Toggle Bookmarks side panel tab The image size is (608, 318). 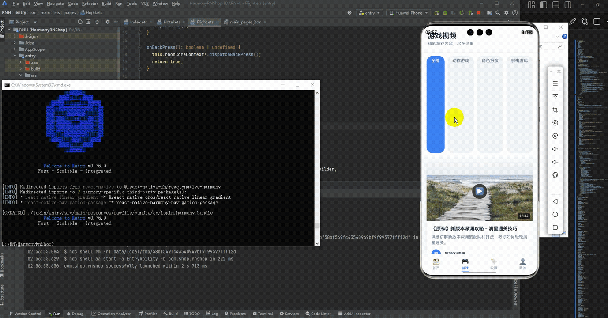coord(2,265)
